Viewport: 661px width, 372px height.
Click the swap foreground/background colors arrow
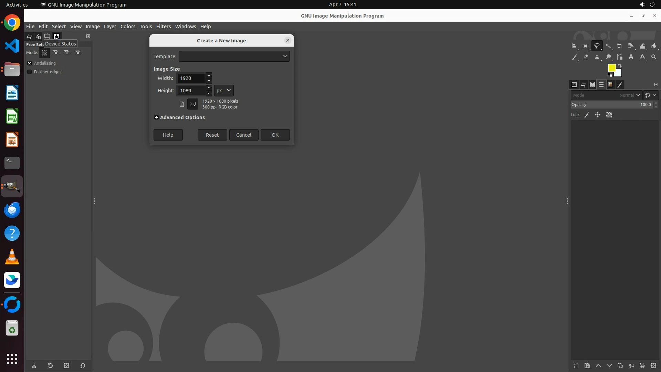(x=620, y=65)
